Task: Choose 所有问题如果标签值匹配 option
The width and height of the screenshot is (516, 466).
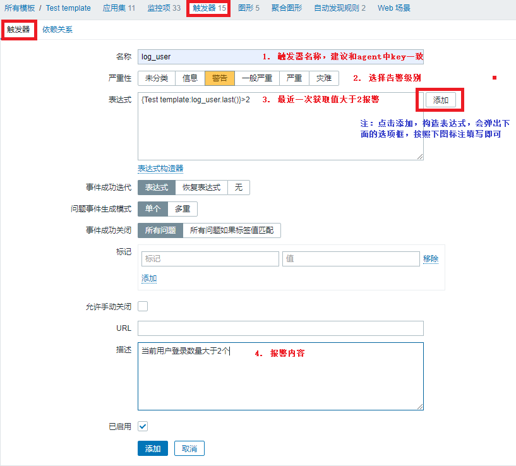Action: click(x=232, y=230)
